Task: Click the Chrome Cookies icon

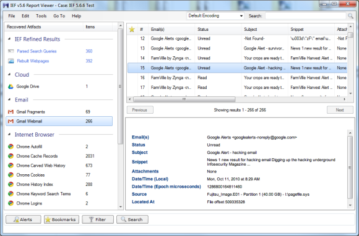Action: pos(11,175)
